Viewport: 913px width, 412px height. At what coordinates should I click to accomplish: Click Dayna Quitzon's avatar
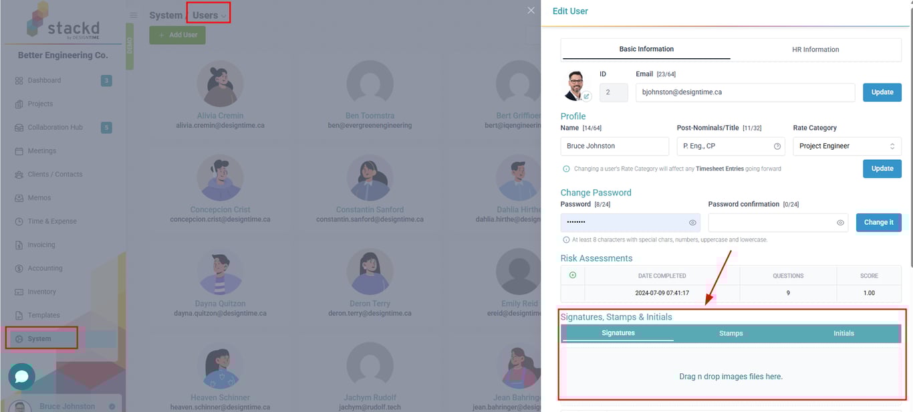click(220, 272)
